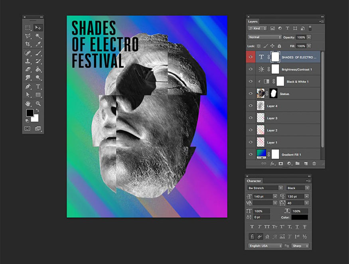Image resolution: width=349 pixels, height=264 pixels.
Task: Click the Statue layer mask thumbnail
Action: click(x=274, y=93)
